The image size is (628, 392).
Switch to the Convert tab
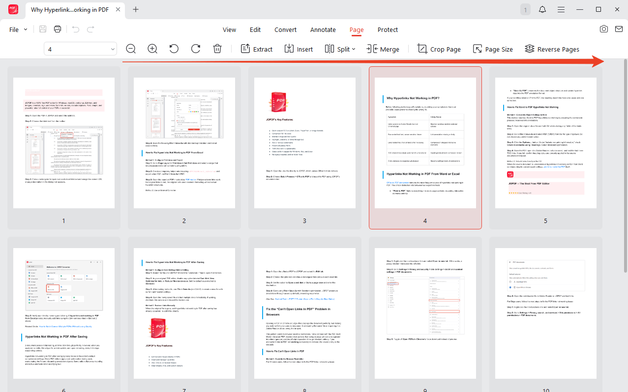tap(286, 30)
